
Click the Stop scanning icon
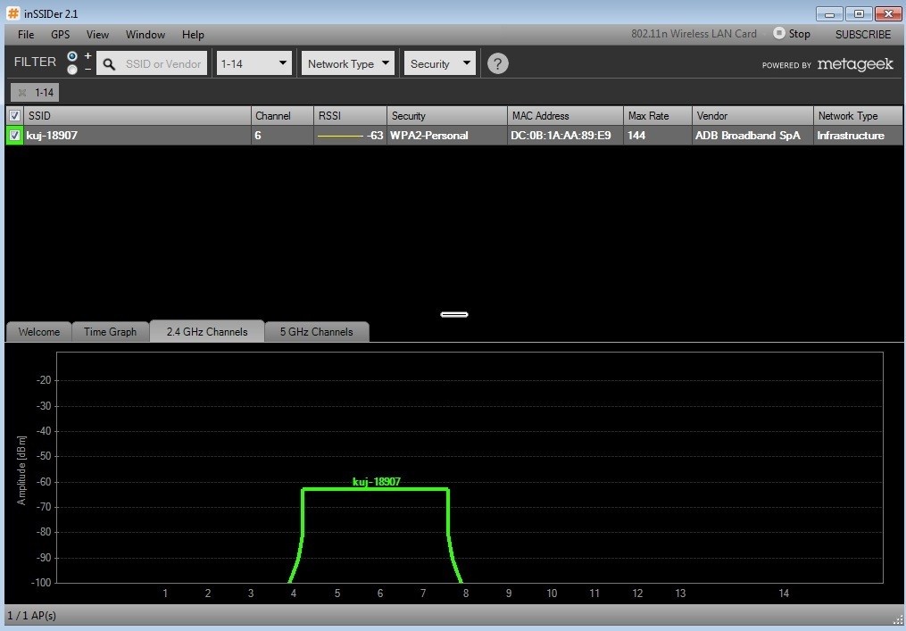778,34
